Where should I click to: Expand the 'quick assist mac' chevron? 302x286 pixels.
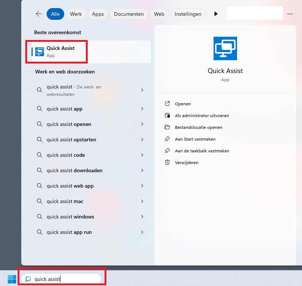click(x=142, y=201)
